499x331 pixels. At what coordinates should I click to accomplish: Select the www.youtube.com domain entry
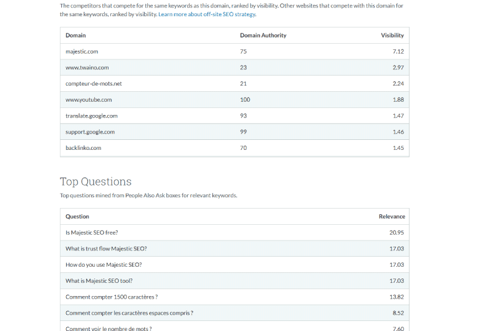89,100
